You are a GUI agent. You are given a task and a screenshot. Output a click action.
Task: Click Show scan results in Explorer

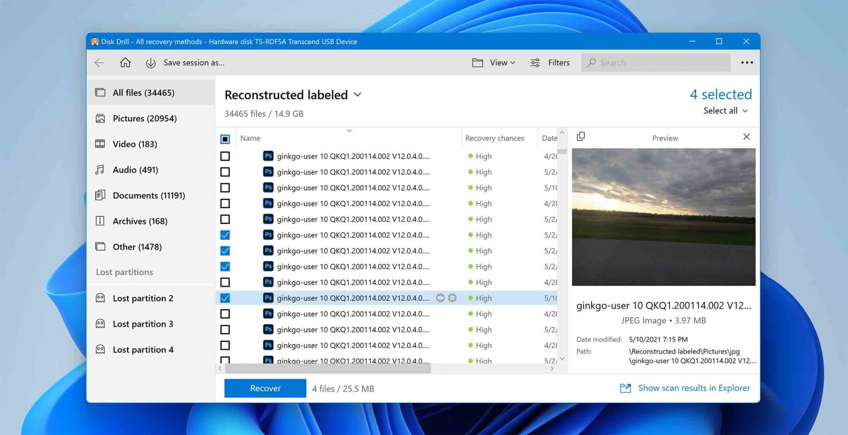coord(694,388)
